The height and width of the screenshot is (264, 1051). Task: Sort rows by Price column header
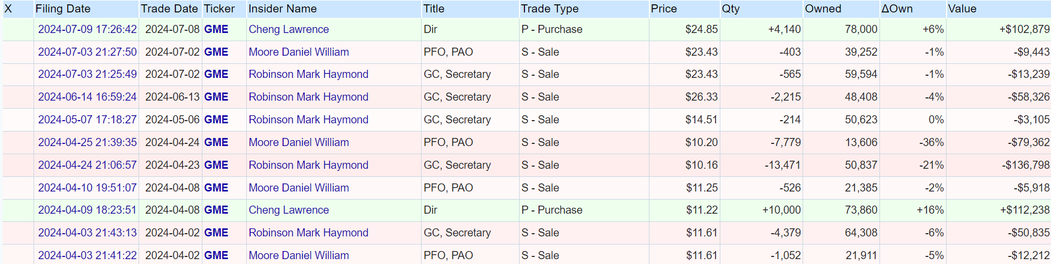[x=664, y=9]
